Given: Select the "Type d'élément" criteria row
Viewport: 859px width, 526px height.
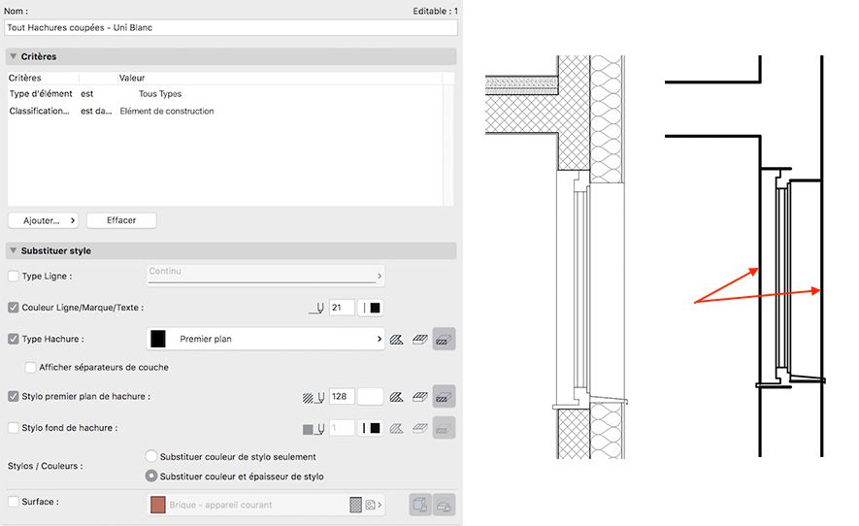Looking at the screenshot, I should coord(224,94).
